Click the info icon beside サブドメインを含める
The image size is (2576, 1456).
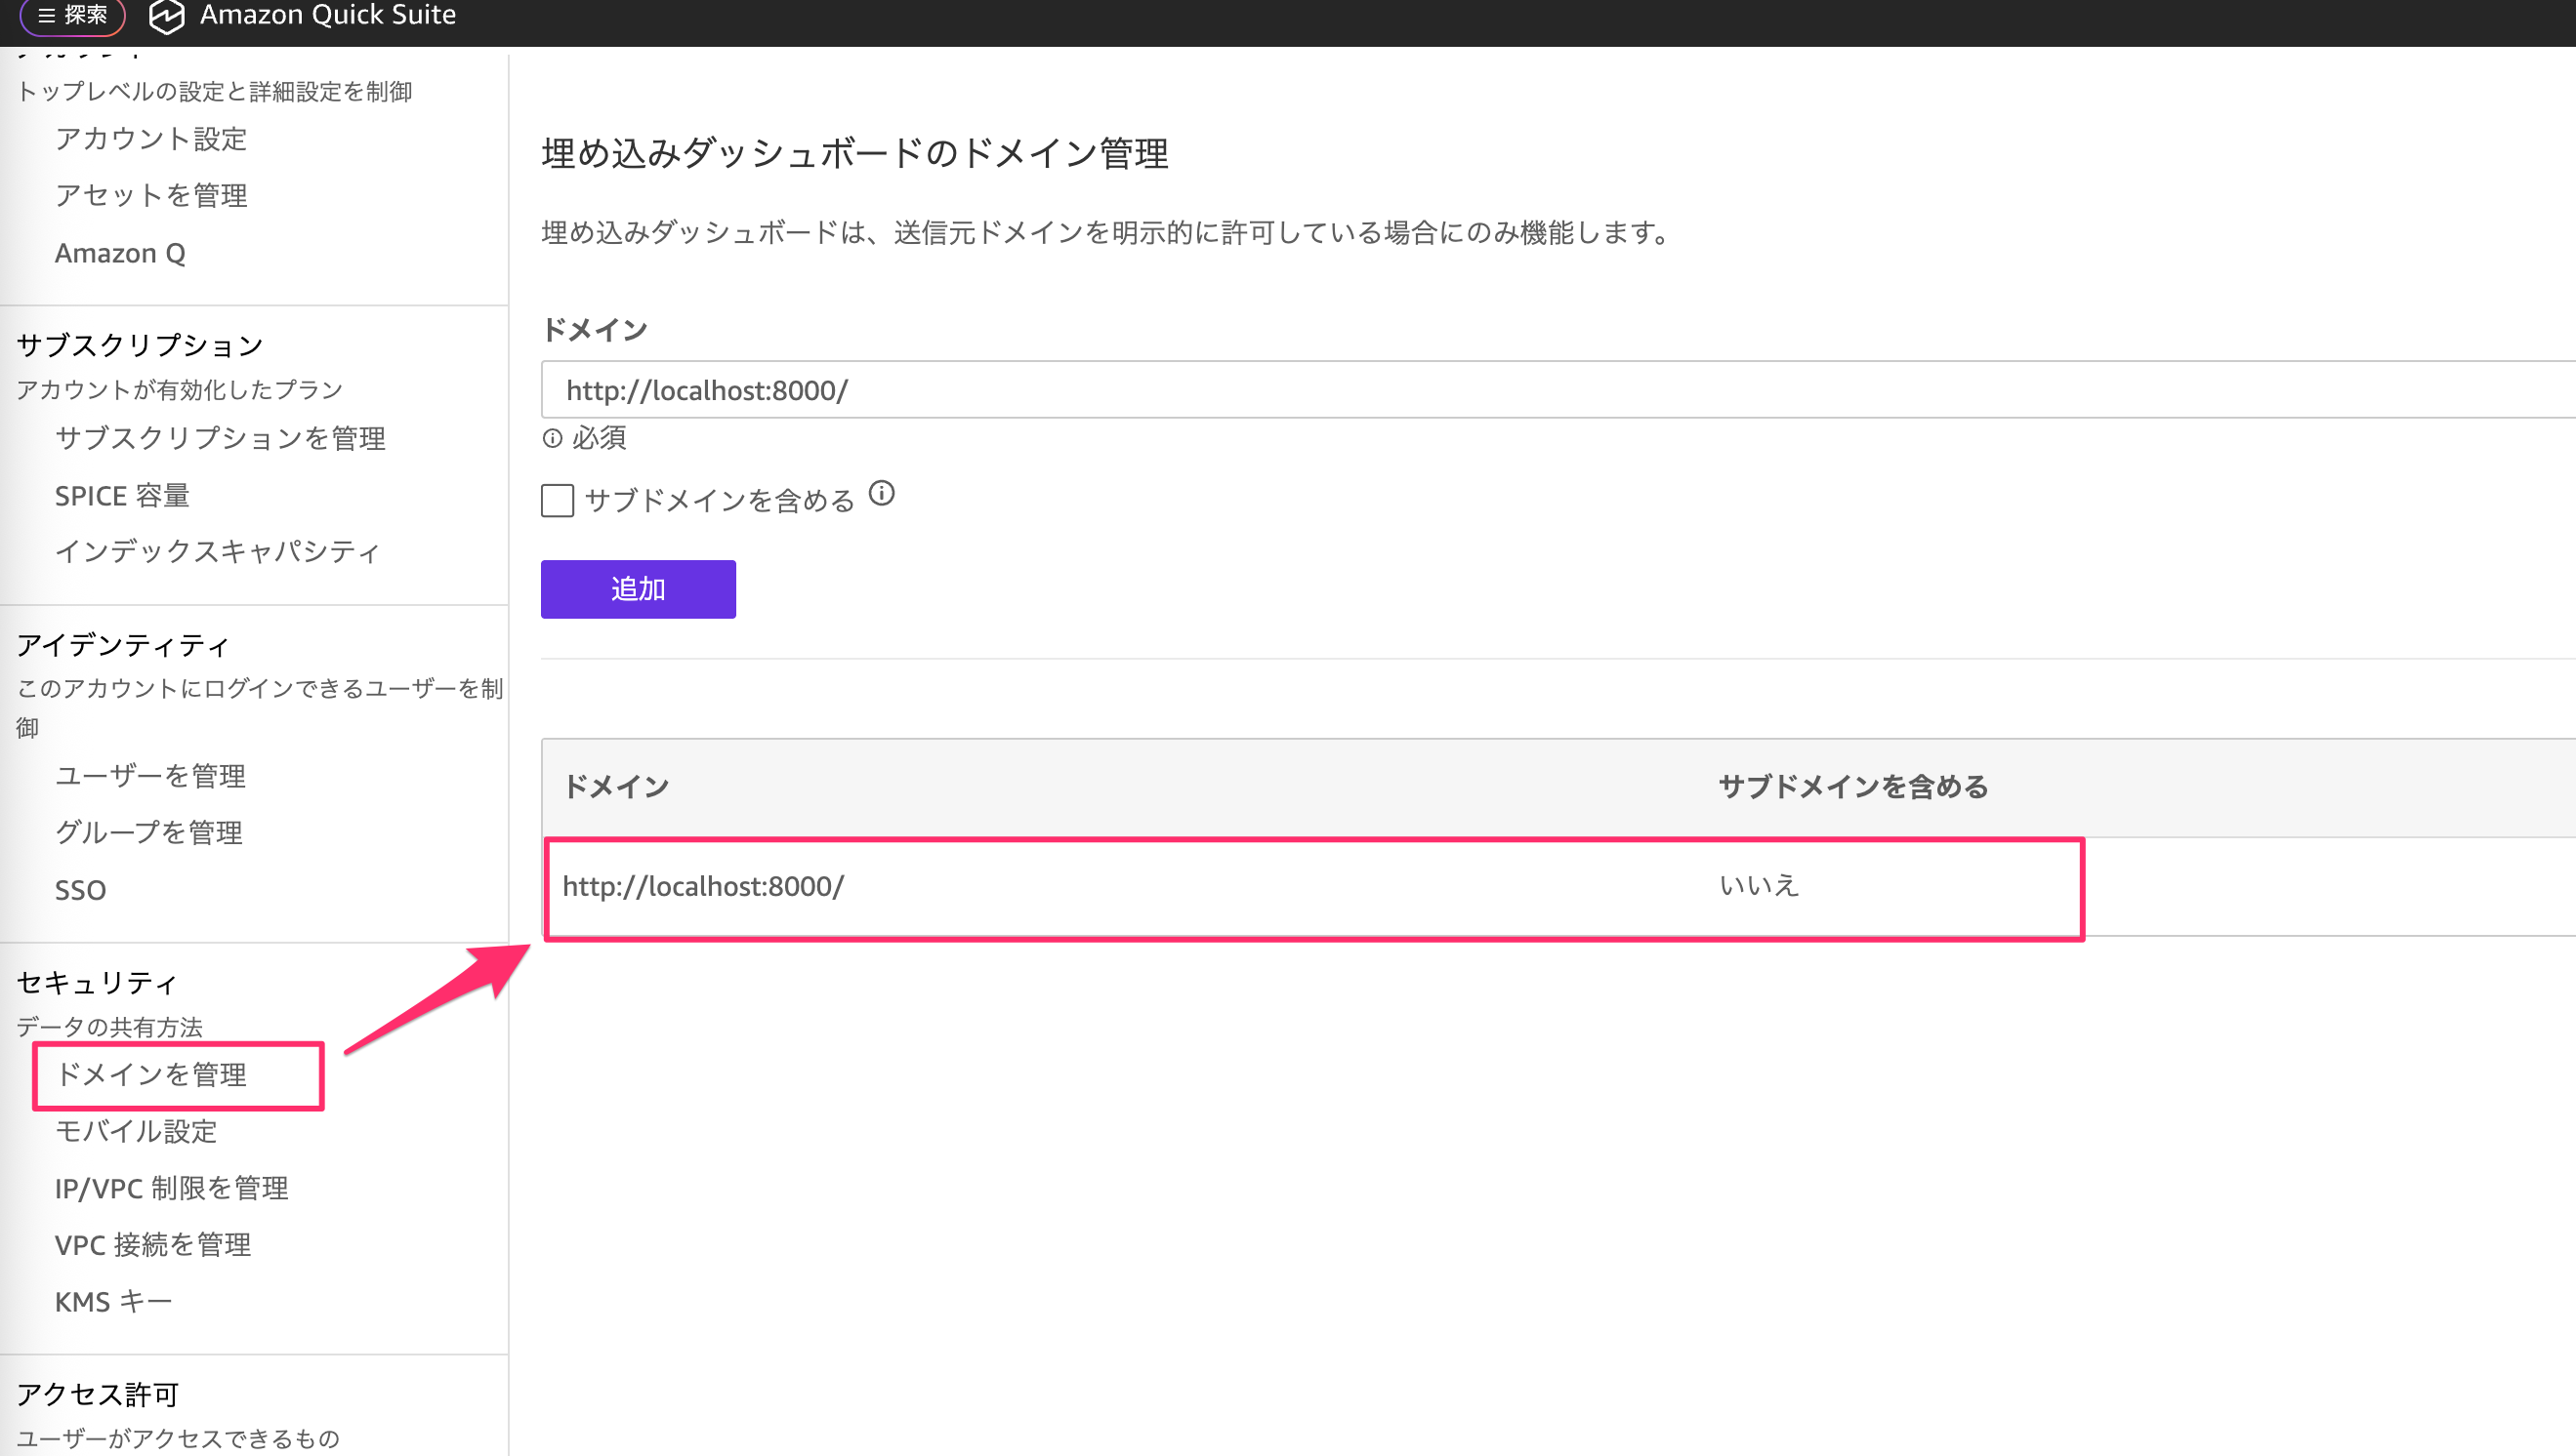882,494
